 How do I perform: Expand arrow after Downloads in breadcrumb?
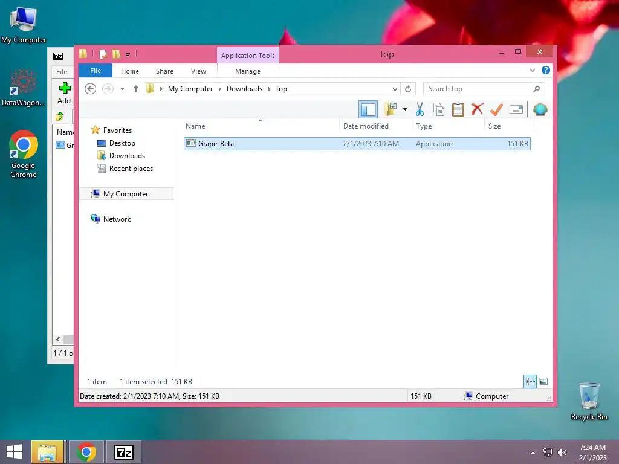tap(269, 89)
